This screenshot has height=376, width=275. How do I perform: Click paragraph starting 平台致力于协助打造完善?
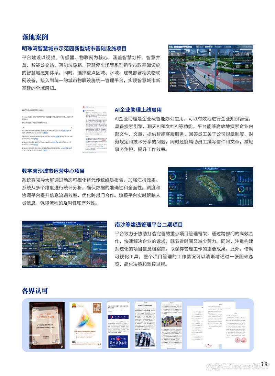point(184,249)
